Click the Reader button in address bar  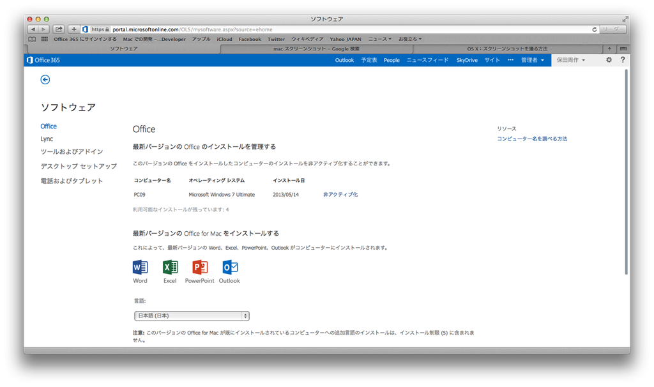coord(613,29)
